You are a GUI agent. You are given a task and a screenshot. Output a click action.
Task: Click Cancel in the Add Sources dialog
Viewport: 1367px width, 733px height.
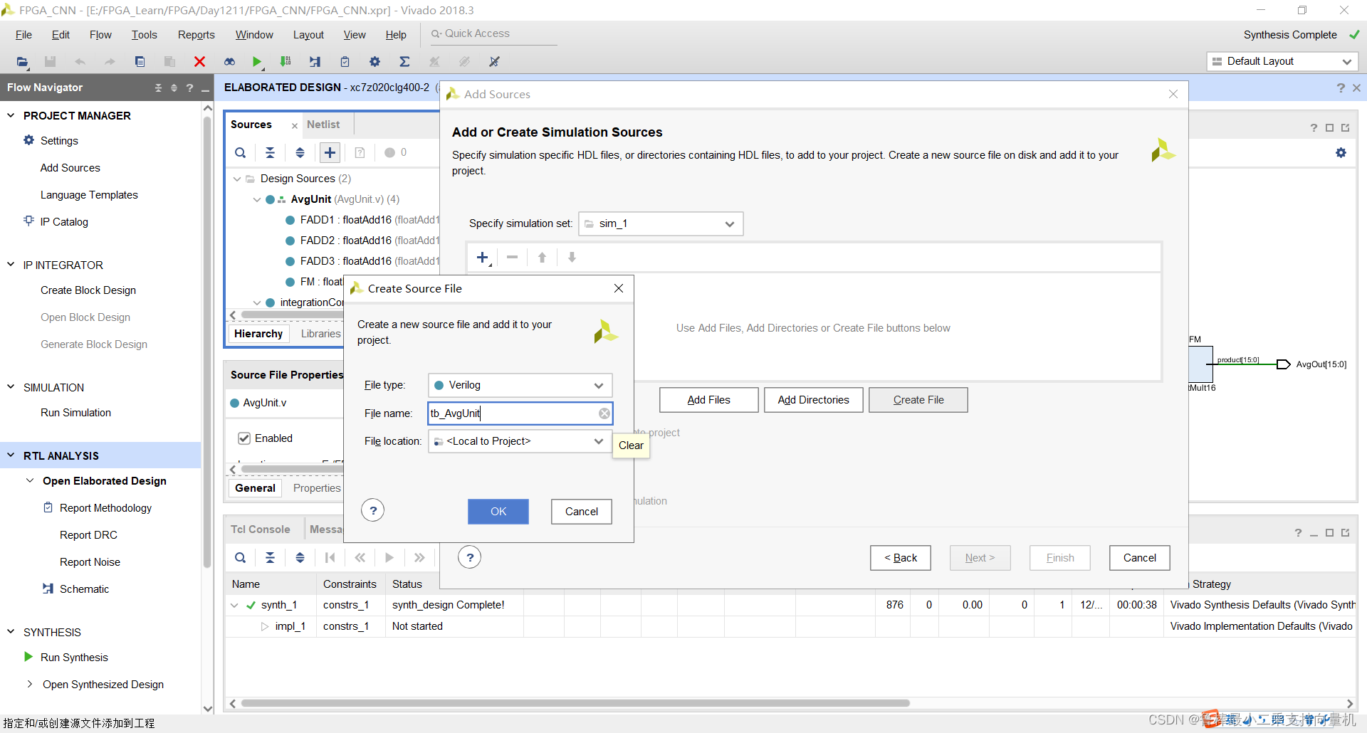1140,558
